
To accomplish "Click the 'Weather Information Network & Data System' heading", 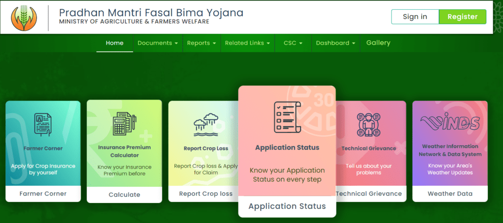I will pos(450,150).
